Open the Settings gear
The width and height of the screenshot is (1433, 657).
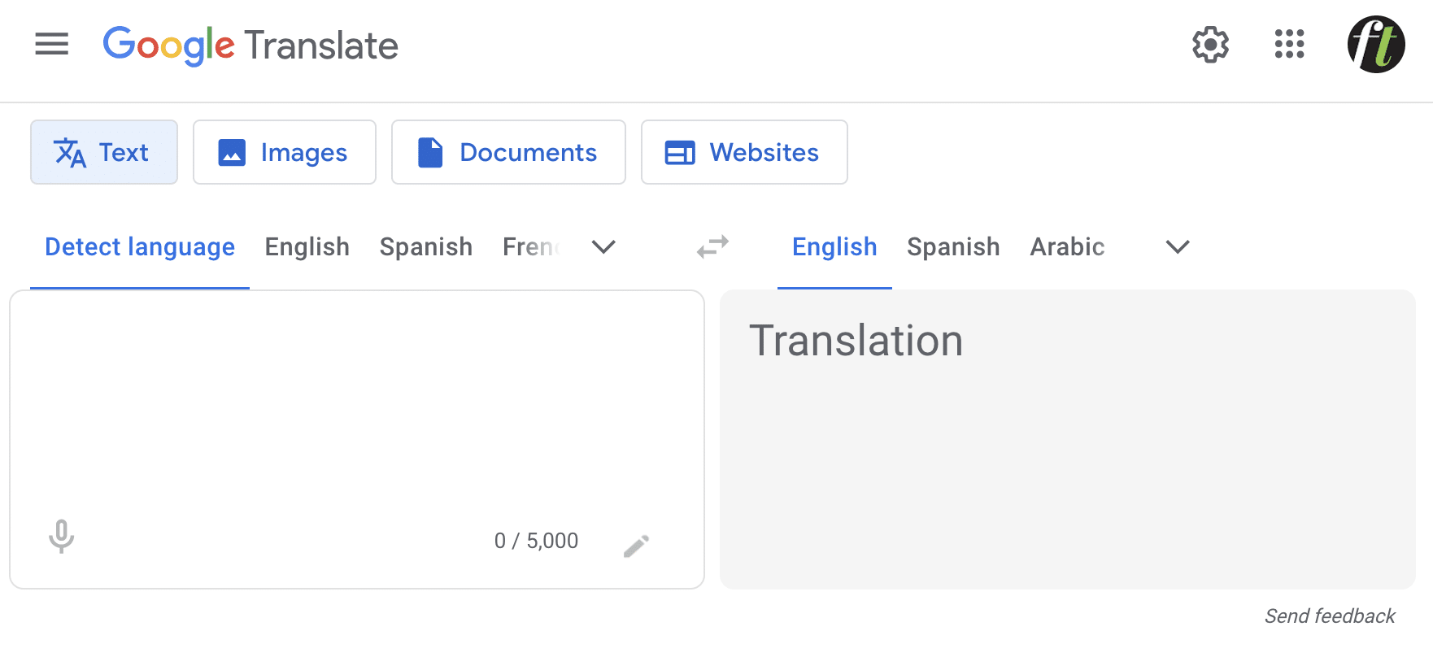pos(1210,44)
